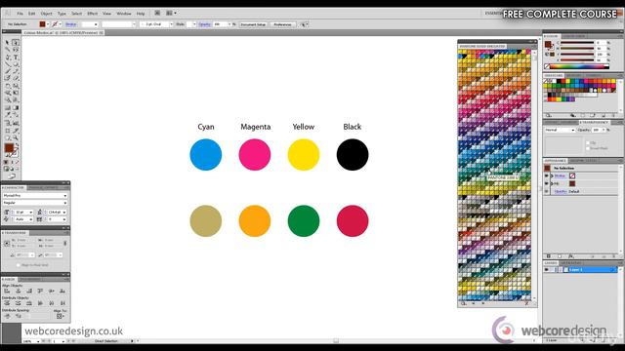The width and height of the screenshot is (625, 351).
Task: Open the Effect menu
Action: point(93,14)
